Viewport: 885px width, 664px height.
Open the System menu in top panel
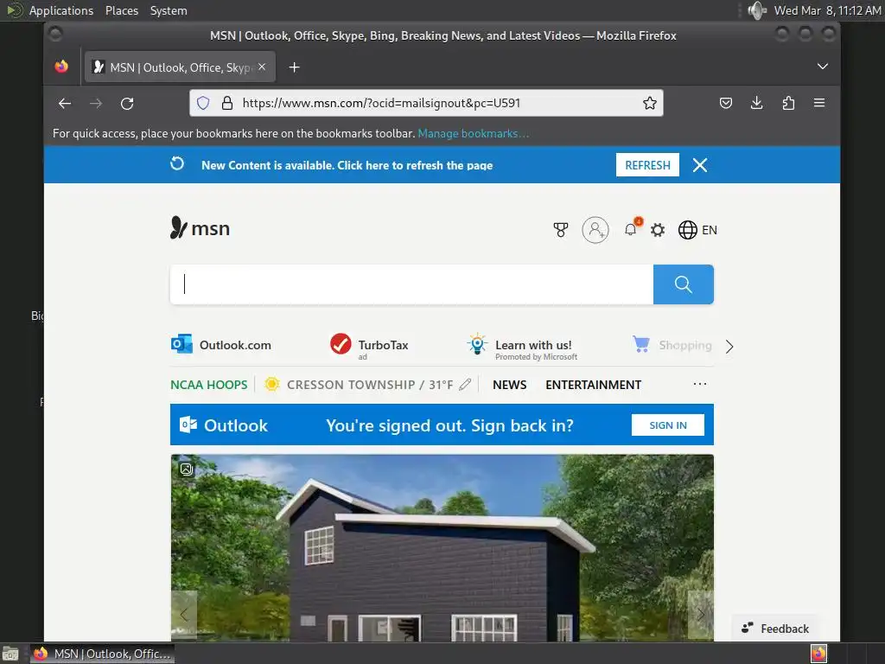point(169,10)
